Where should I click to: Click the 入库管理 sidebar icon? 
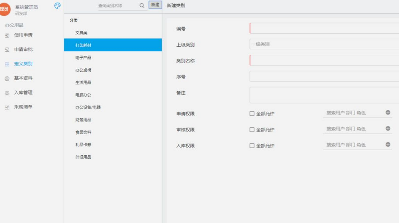pyautogui.click(x=7, y=93)
